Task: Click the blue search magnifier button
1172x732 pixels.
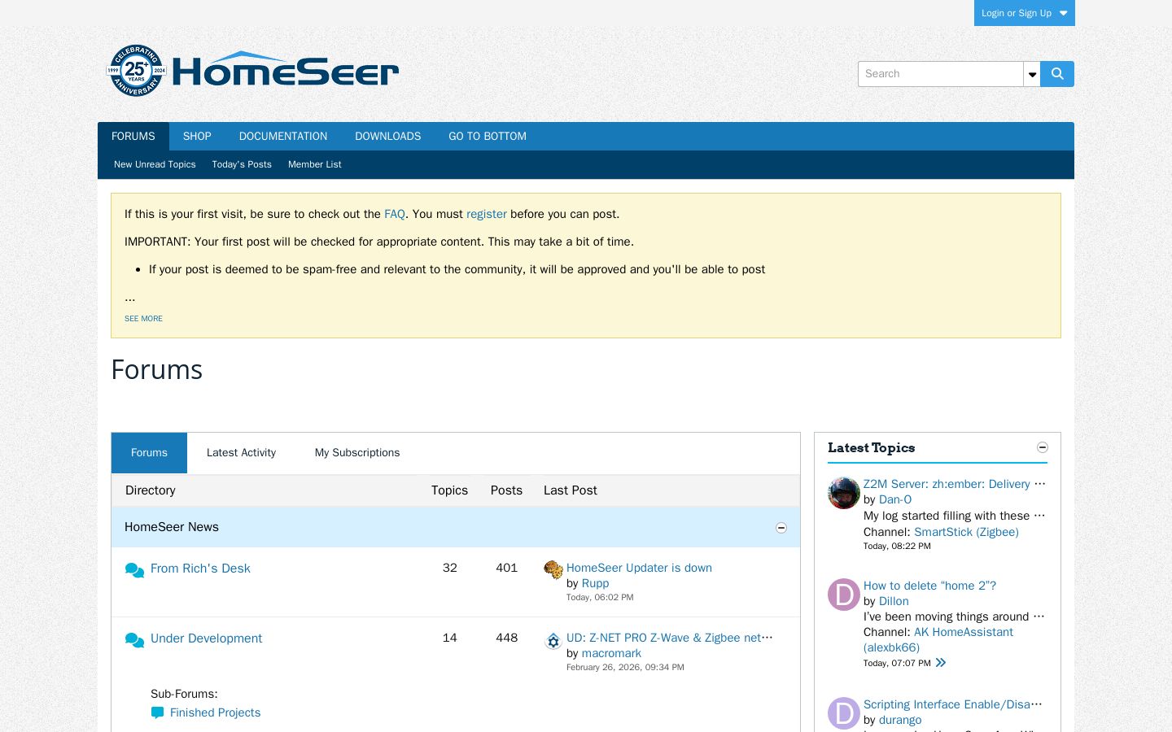Action: (x=1057, y=74)
